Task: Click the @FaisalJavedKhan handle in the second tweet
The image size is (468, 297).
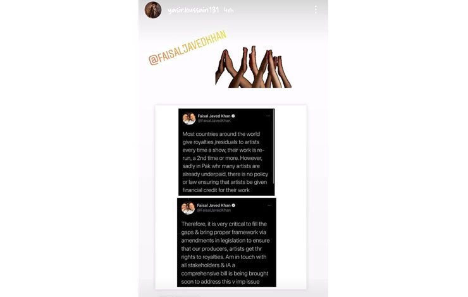Action: [x=214, y=210]
